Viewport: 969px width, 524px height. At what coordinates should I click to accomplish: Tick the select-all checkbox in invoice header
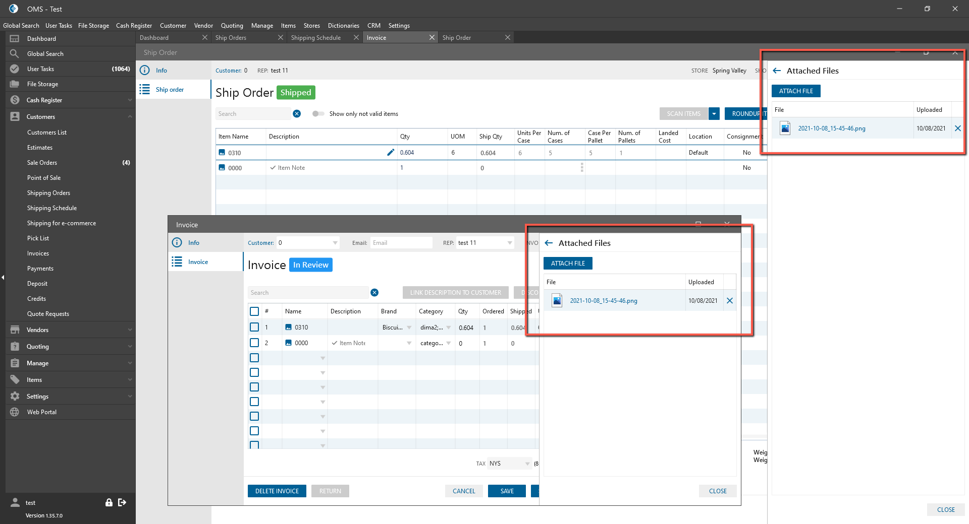[x=254, y=311]
